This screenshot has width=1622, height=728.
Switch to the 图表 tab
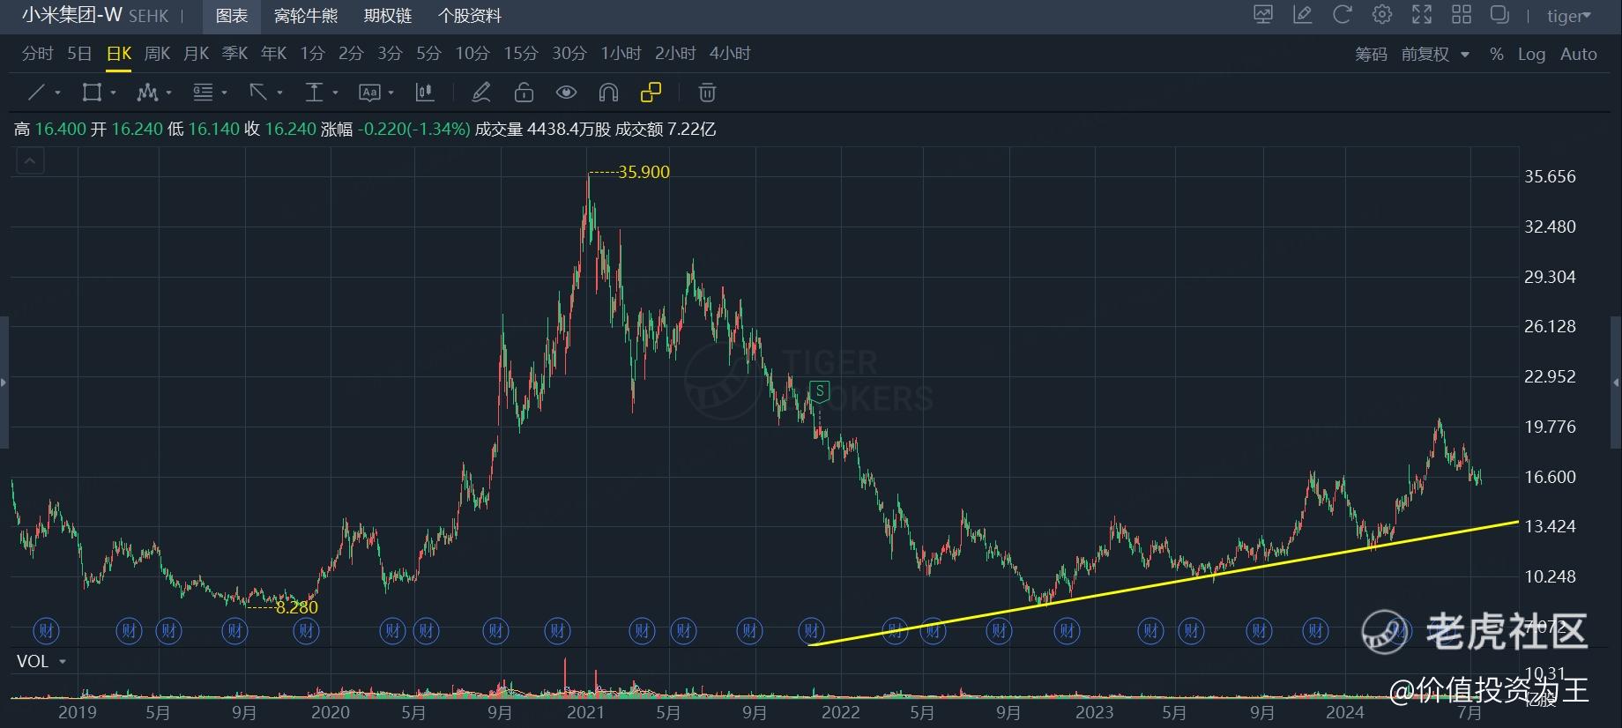pos(232,16)
